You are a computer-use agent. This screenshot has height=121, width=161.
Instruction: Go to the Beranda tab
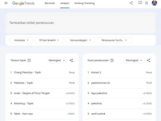[x=50, y=3]
